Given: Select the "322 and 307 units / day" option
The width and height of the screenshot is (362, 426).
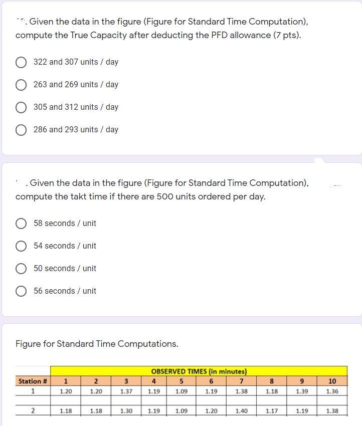Looking at the screenshot, I should point(21,62).
